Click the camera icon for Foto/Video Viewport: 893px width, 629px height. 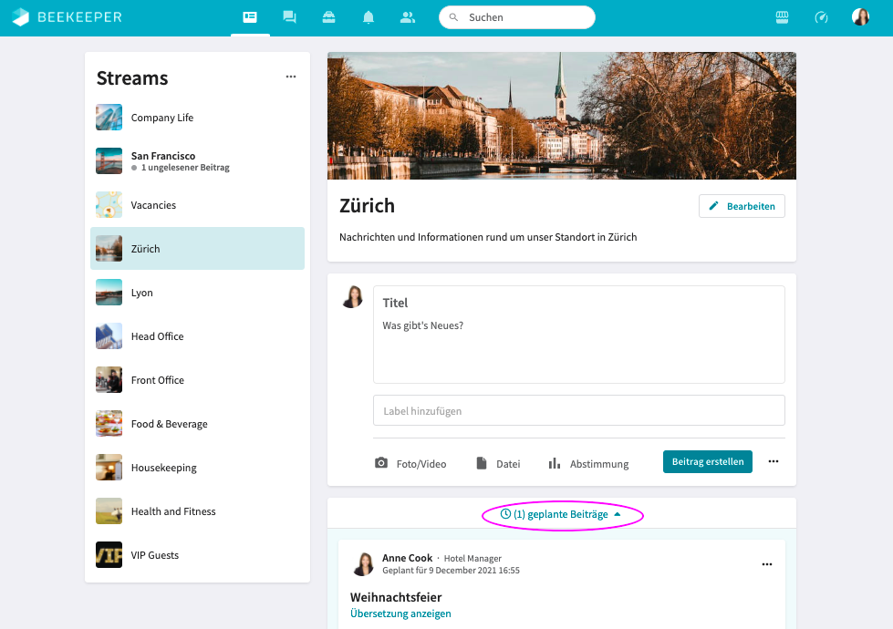point(381,463)
